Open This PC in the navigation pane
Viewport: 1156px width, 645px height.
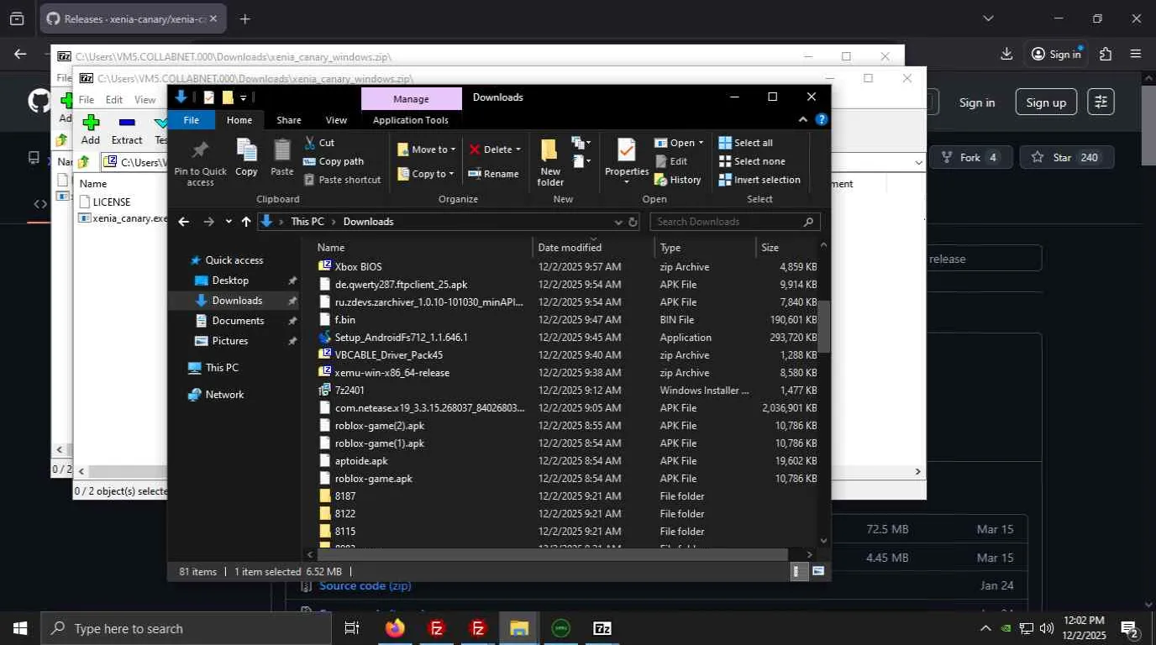[222, 368]
